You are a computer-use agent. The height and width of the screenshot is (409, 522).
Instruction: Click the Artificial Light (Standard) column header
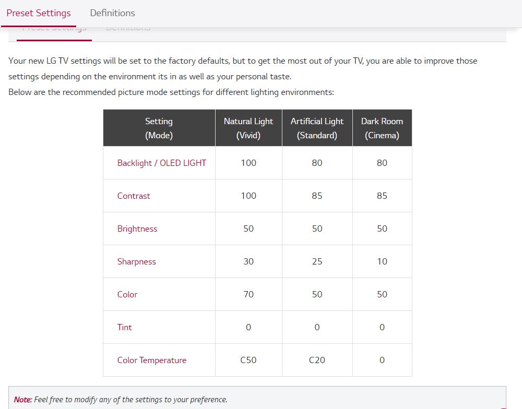(x=317, y=128)
